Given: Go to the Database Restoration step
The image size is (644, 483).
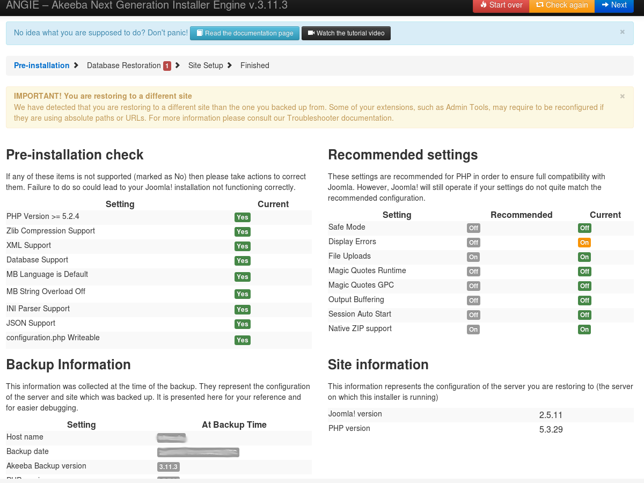Looking at the screenshot, I should (x=124, y=65).
